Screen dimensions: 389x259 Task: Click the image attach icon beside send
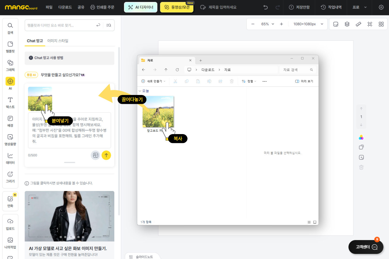(x=95, y=155)
